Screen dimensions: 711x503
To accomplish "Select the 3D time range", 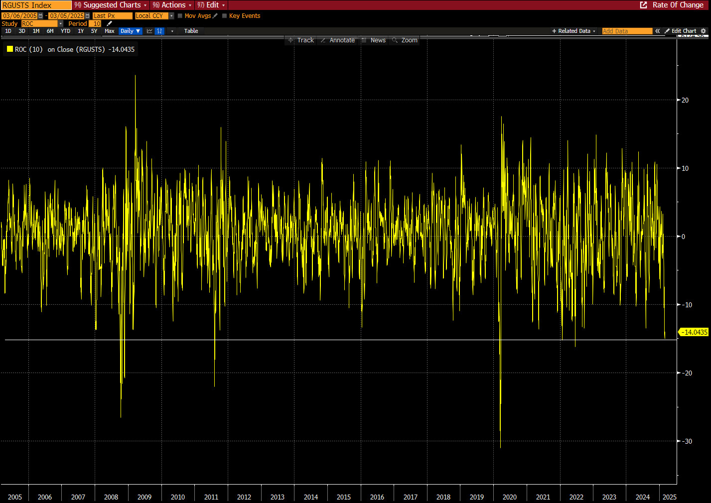I will (x=22, y=31).
